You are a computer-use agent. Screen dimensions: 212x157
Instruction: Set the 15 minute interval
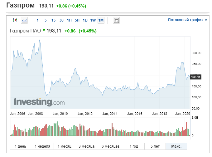pyautogui.click(x=53, y=20)
